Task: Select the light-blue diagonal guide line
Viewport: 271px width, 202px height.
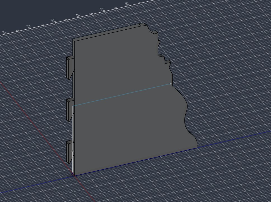Action: (122, 95)
